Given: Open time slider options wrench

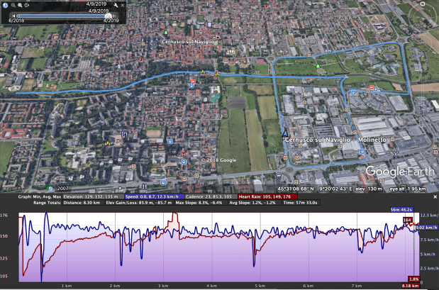Looking at the screenshot, I should click(116, 4).
